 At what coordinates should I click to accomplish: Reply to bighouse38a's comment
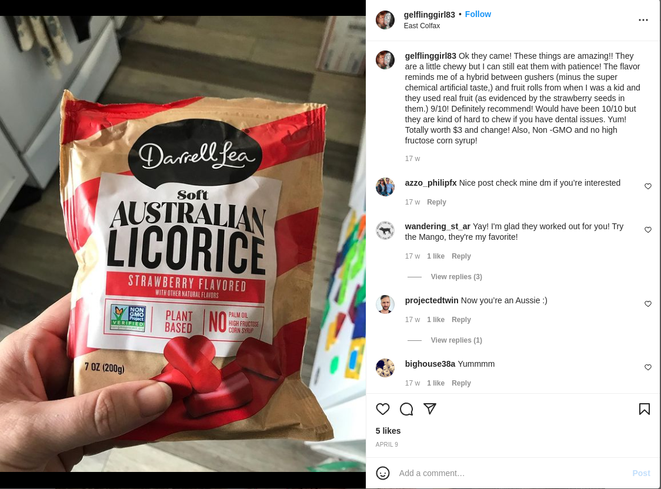(461, 383)
